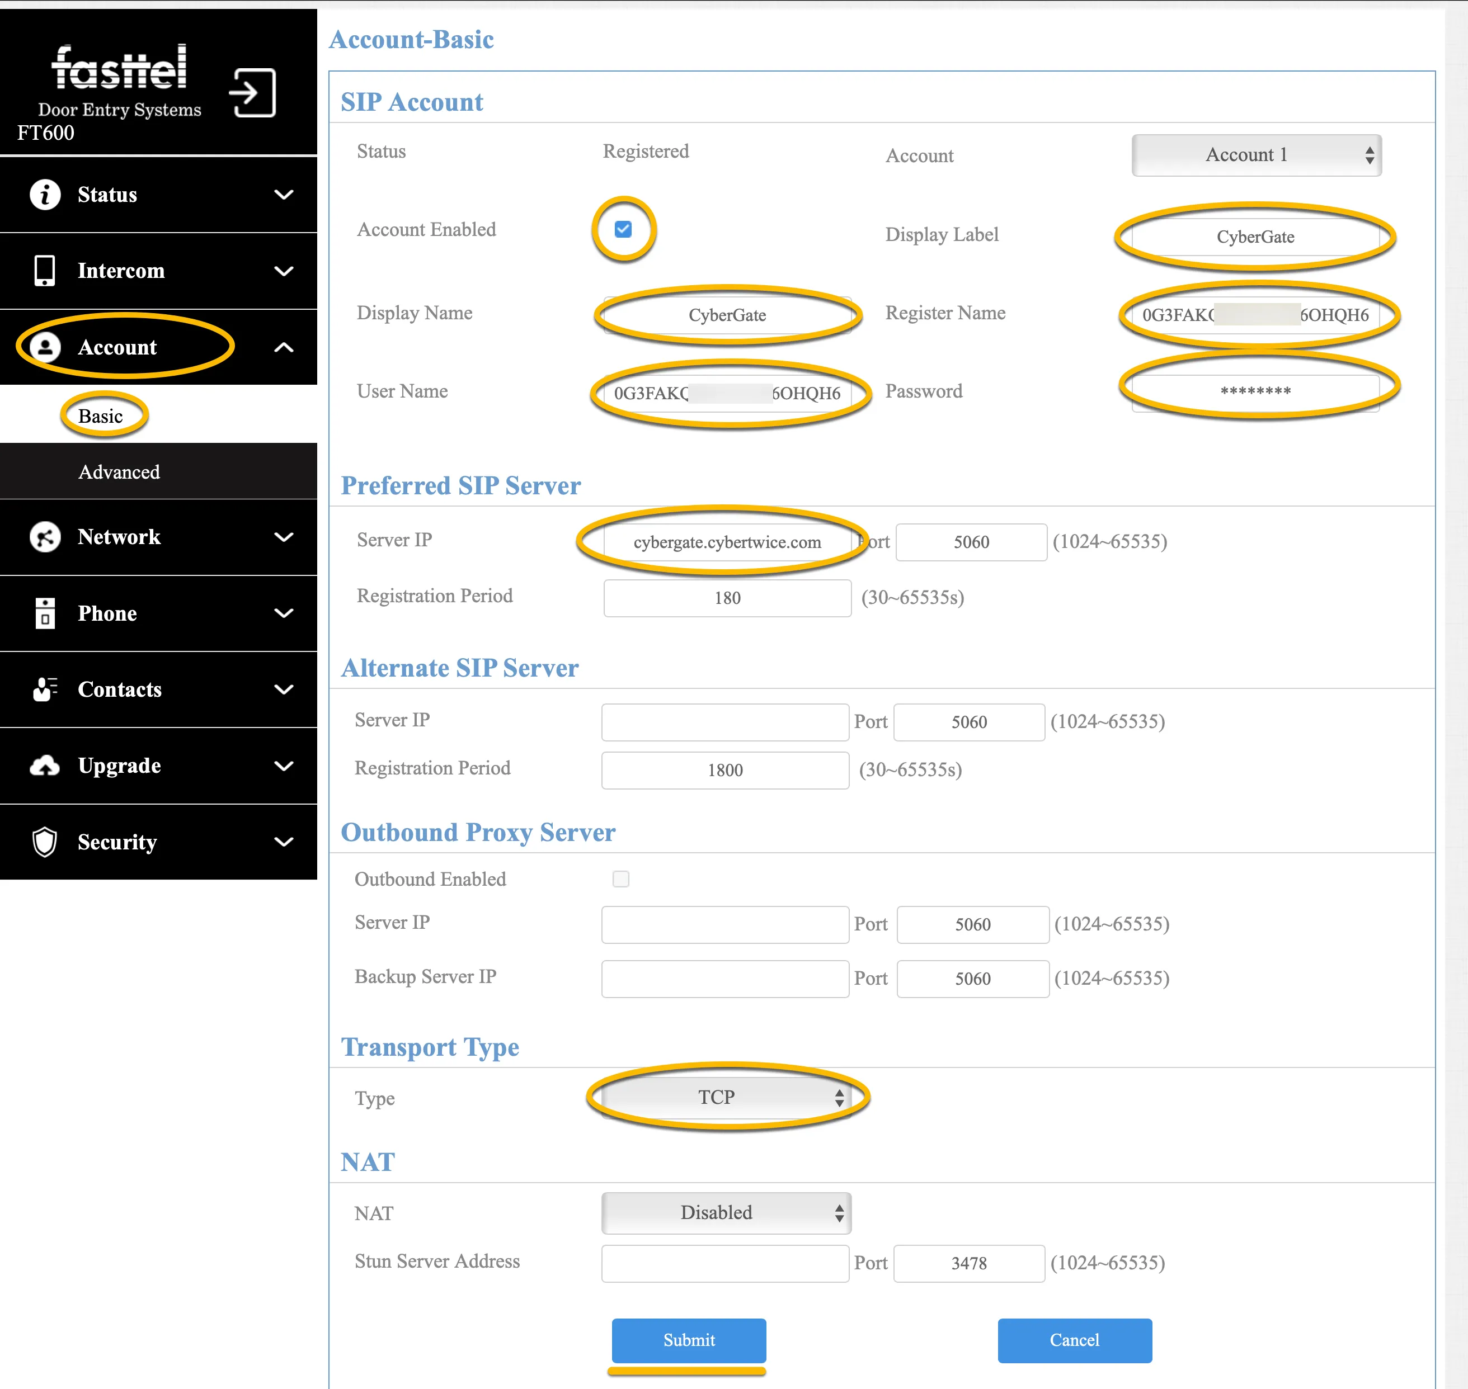Click the Preferred SIP Server IP field
1468x1389 pixels.
click(727, 542)
